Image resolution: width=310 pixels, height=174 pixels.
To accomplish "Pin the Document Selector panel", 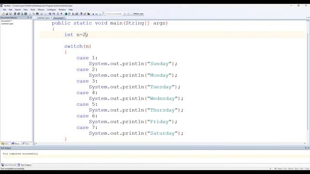I will (28, 17).
